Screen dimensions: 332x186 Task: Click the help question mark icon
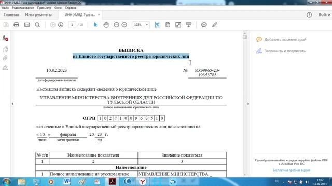coord(309,15)
